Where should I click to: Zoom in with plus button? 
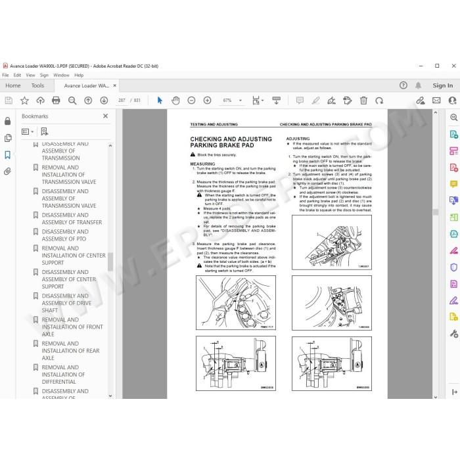click(207, 101)
